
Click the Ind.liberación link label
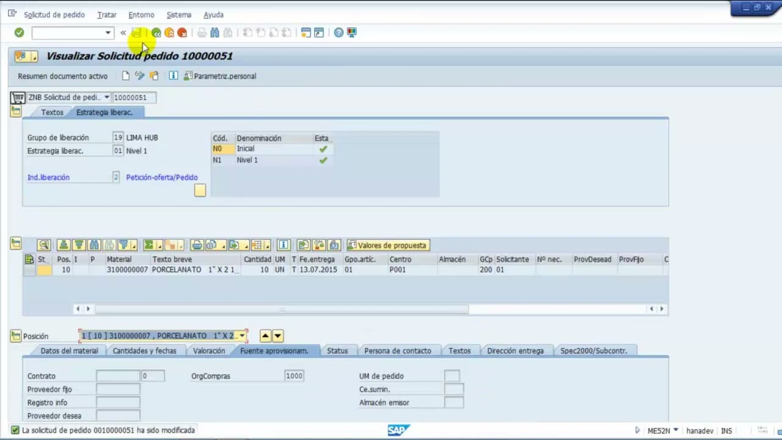tap(48, 177)
